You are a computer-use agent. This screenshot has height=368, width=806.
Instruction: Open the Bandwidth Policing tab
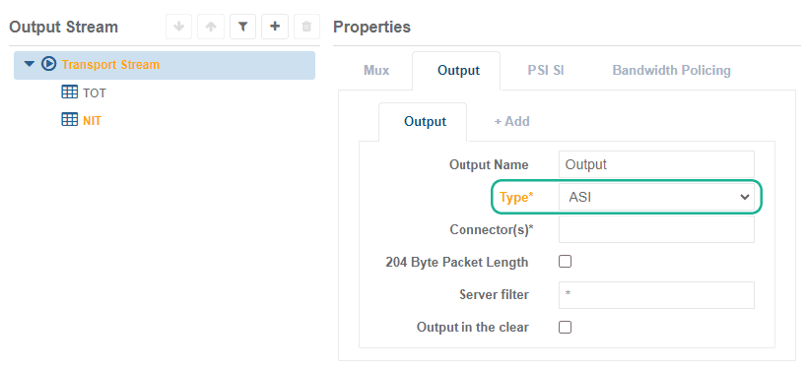click(671, 70)
